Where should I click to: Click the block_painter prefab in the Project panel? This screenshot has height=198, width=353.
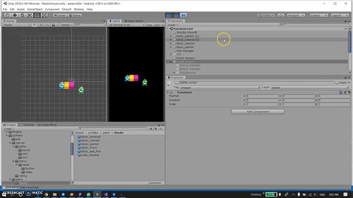(x=90, y=144)
